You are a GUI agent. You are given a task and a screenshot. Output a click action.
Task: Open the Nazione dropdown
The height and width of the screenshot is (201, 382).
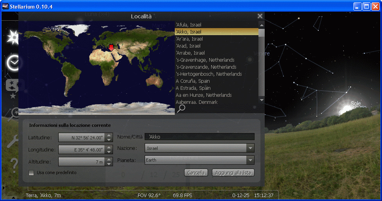(x=250, y=148)
